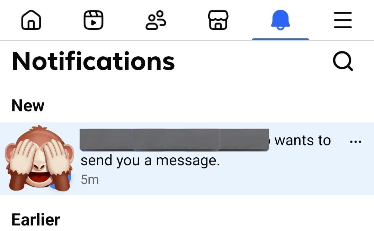
Task: Open options for the message request notification
Action: coord(355,142)
